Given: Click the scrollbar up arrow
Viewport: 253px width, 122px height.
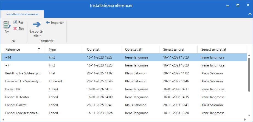Looking at the screenshot, I should click(x=249, y=55).
